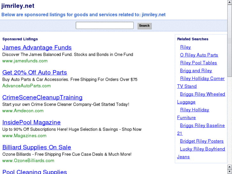Open InsidePool Magazine listing

point(32,122)
